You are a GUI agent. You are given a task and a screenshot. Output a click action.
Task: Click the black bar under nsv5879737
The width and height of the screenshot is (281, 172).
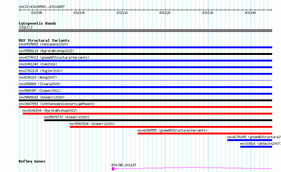click(x=158, y=120)
